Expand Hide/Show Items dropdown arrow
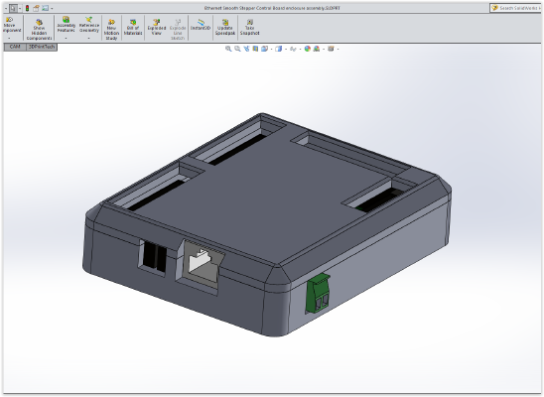This screenshot has height=397, width=544. 300,50
